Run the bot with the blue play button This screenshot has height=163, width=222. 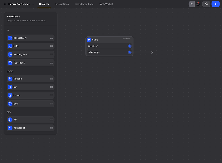pos(215,4)
